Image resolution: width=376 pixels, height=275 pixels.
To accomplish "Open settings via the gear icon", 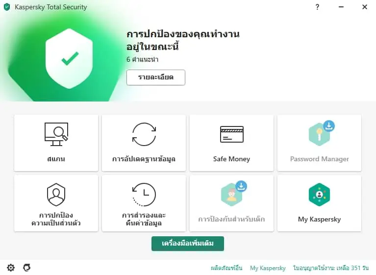I will 11,267.
